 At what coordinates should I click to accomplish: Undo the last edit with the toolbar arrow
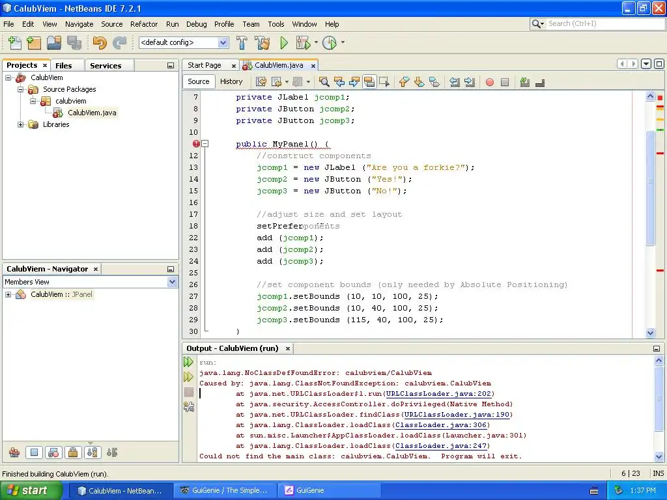coord(99,42)
